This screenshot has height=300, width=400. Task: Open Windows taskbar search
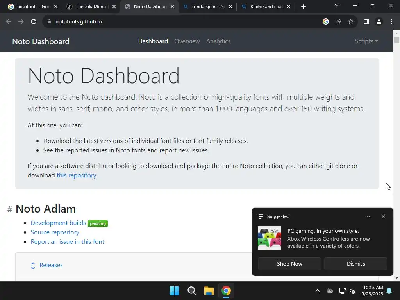[x=191, y=291]
